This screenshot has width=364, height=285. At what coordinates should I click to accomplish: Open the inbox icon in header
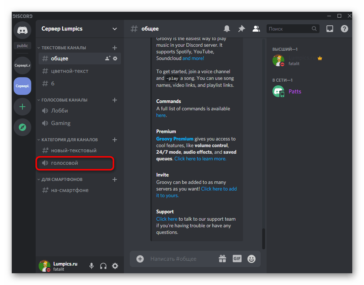point(330,29)
